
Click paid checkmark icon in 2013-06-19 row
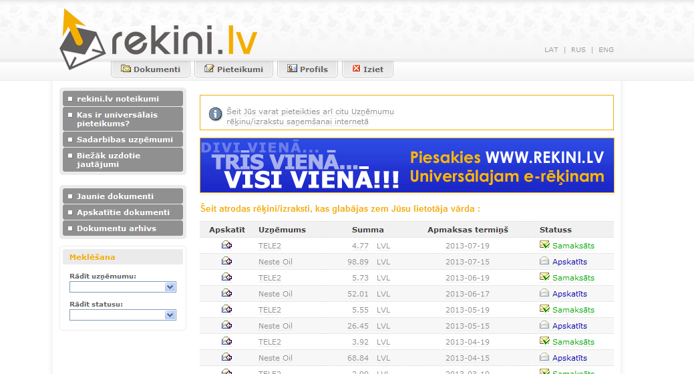pyautogui.click(x=544, y=276)
